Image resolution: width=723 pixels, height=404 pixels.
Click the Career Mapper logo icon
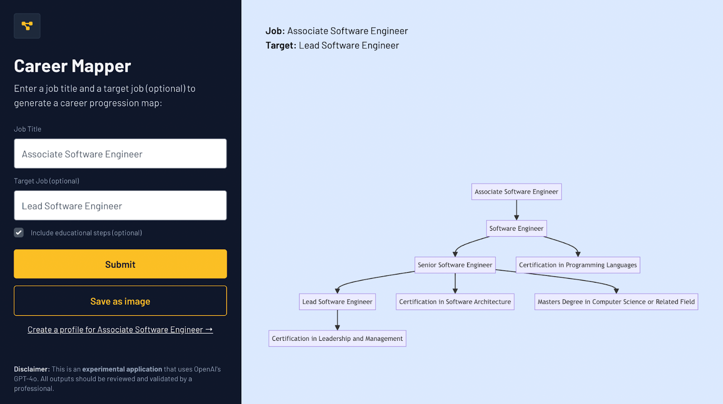coord(27,26)
